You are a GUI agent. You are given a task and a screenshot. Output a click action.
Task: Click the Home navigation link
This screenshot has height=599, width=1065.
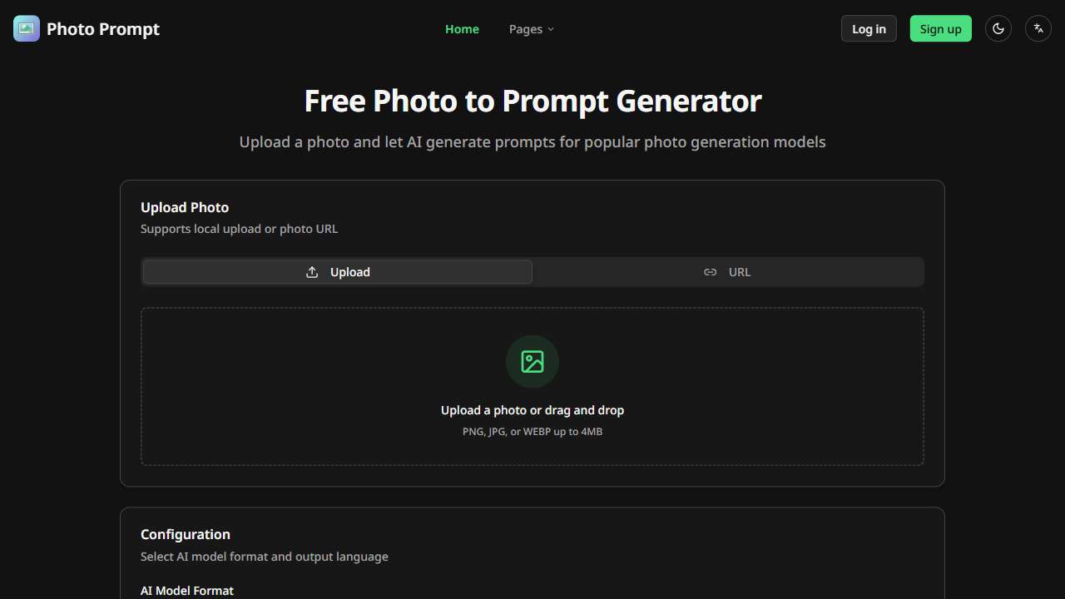pyautogui.click(x=462, y=28)
